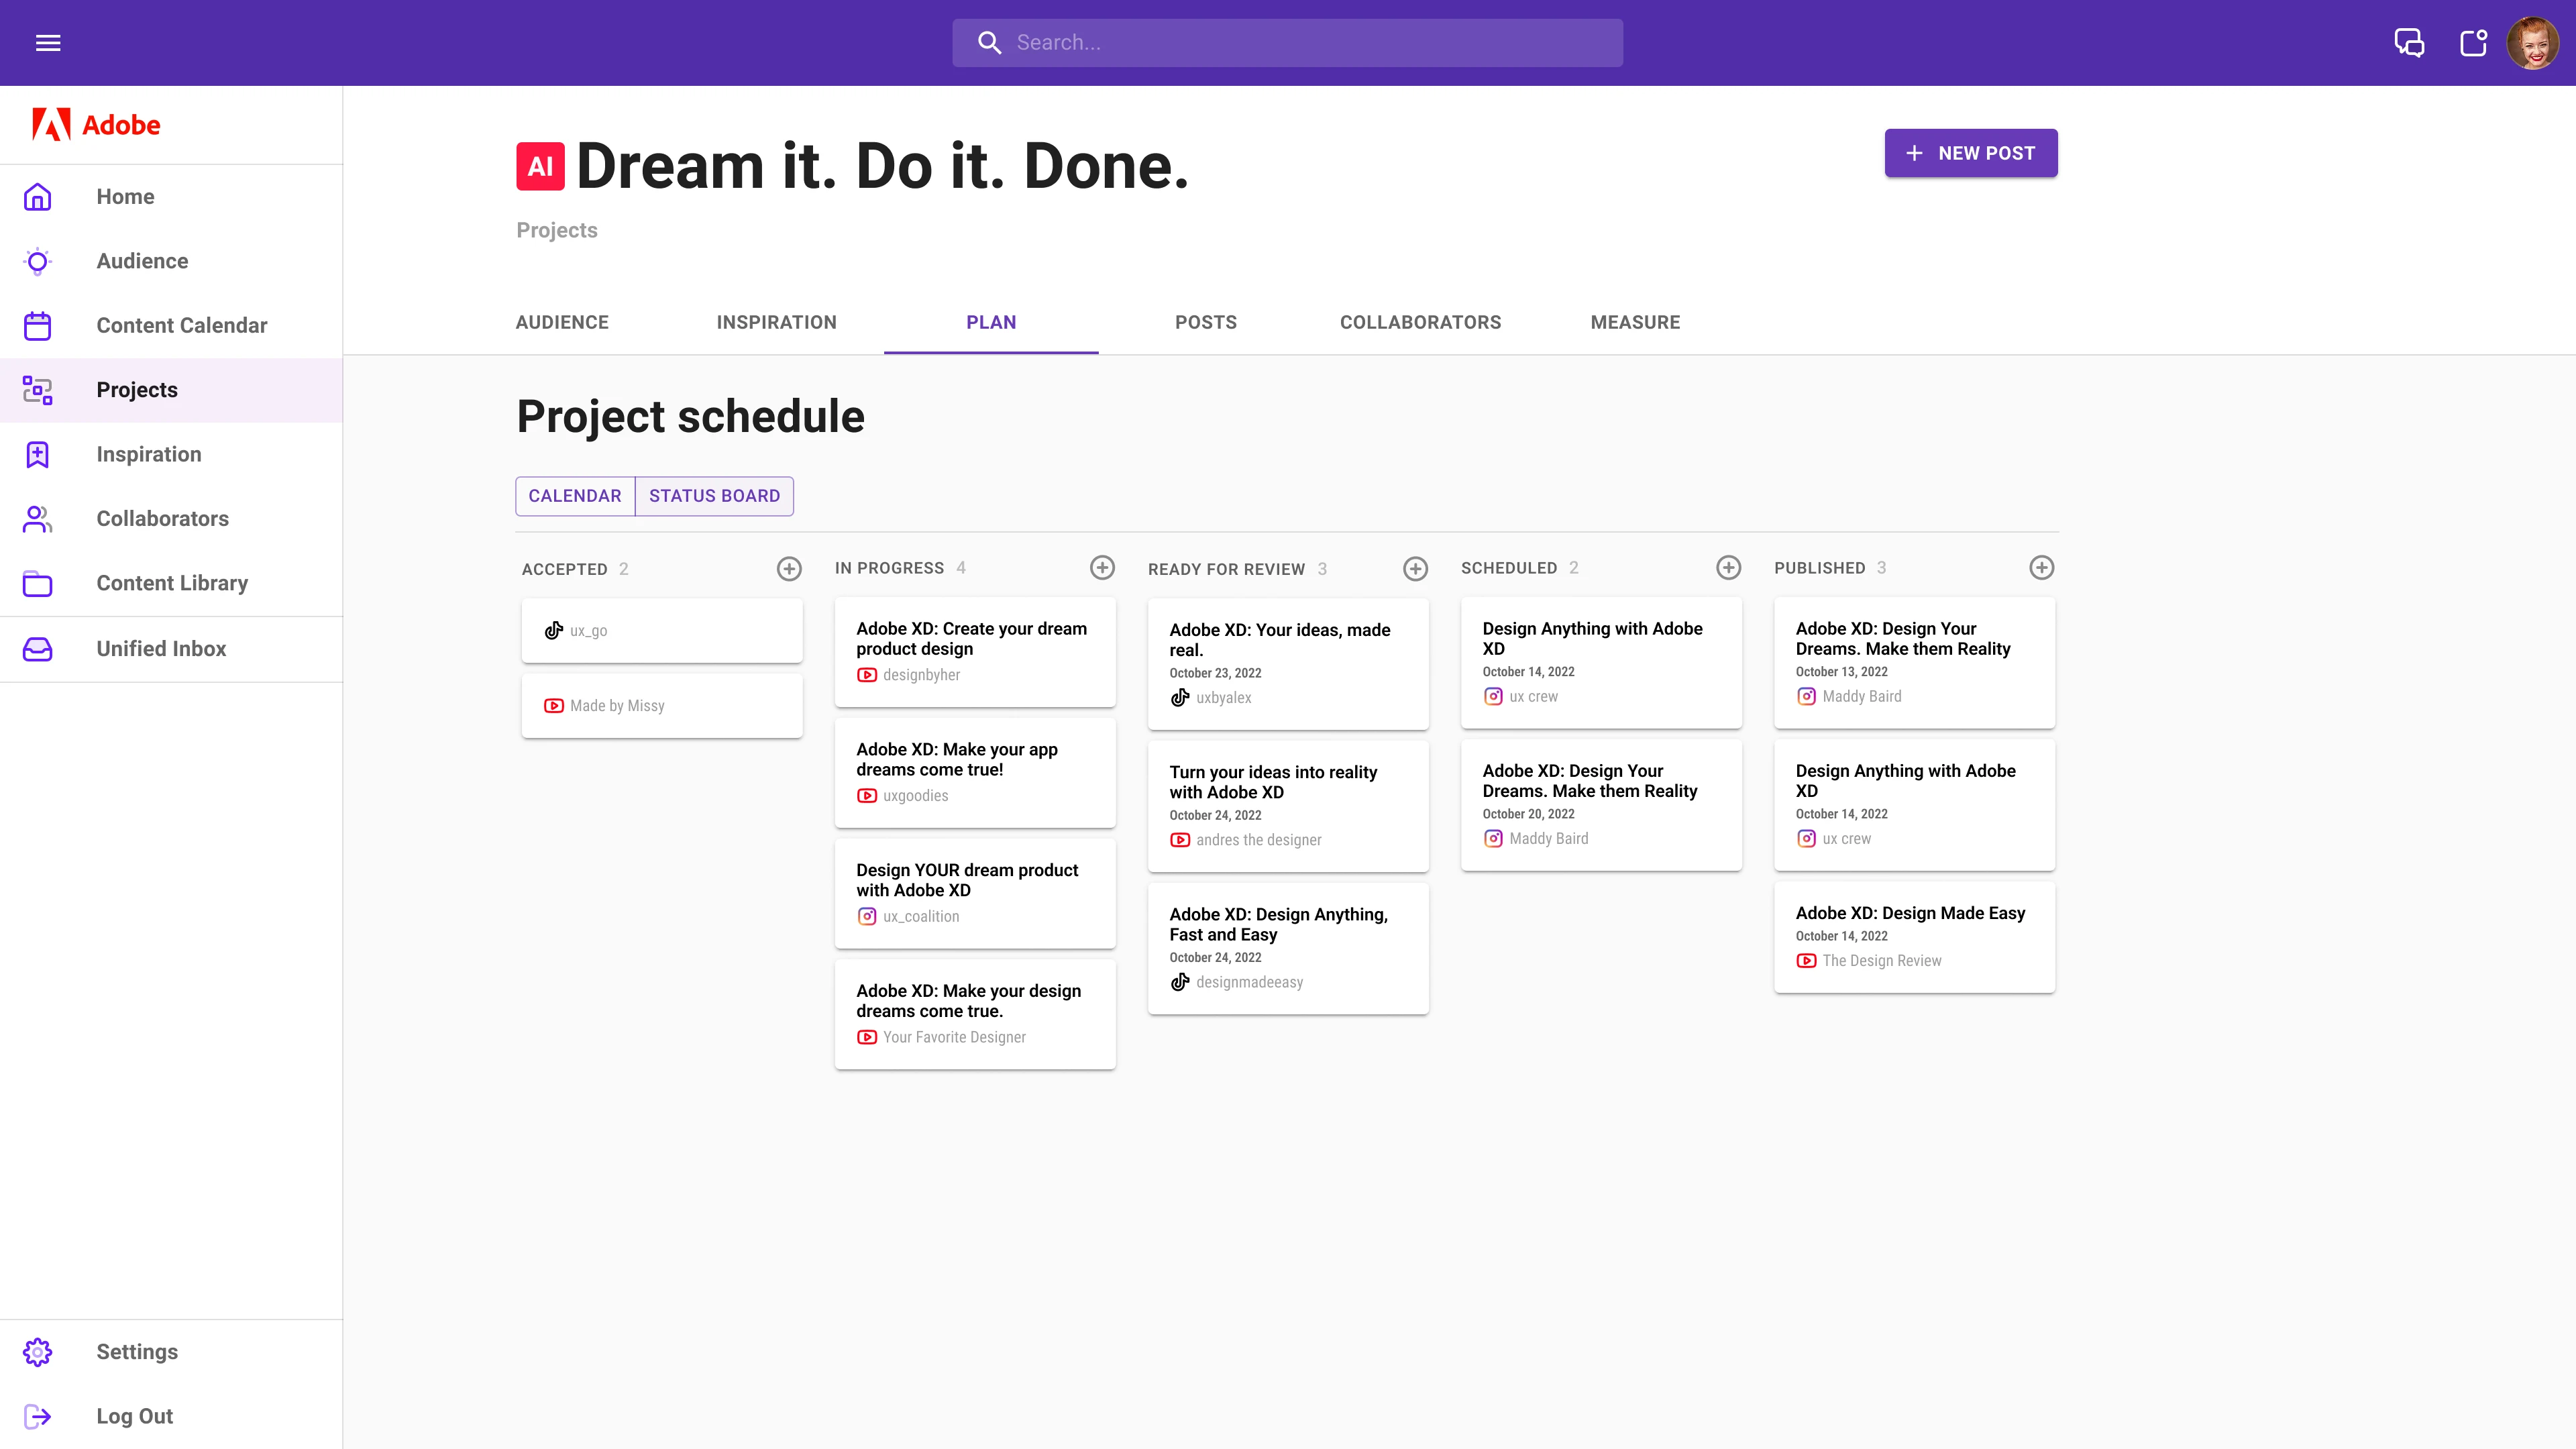Screen dimensions: 2576x1449
Task: Click the Adobe logo in sidebar
Action: 96,125
